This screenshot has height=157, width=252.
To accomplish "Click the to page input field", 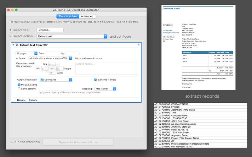I will (72, 53).
